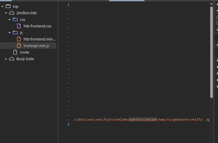Click the script icon for htb-frontend.min

[19, 39]
